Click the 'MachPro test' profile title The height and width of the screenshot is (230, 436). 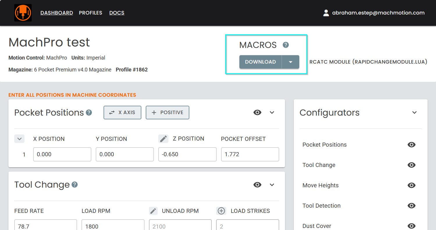click(49, 42)
